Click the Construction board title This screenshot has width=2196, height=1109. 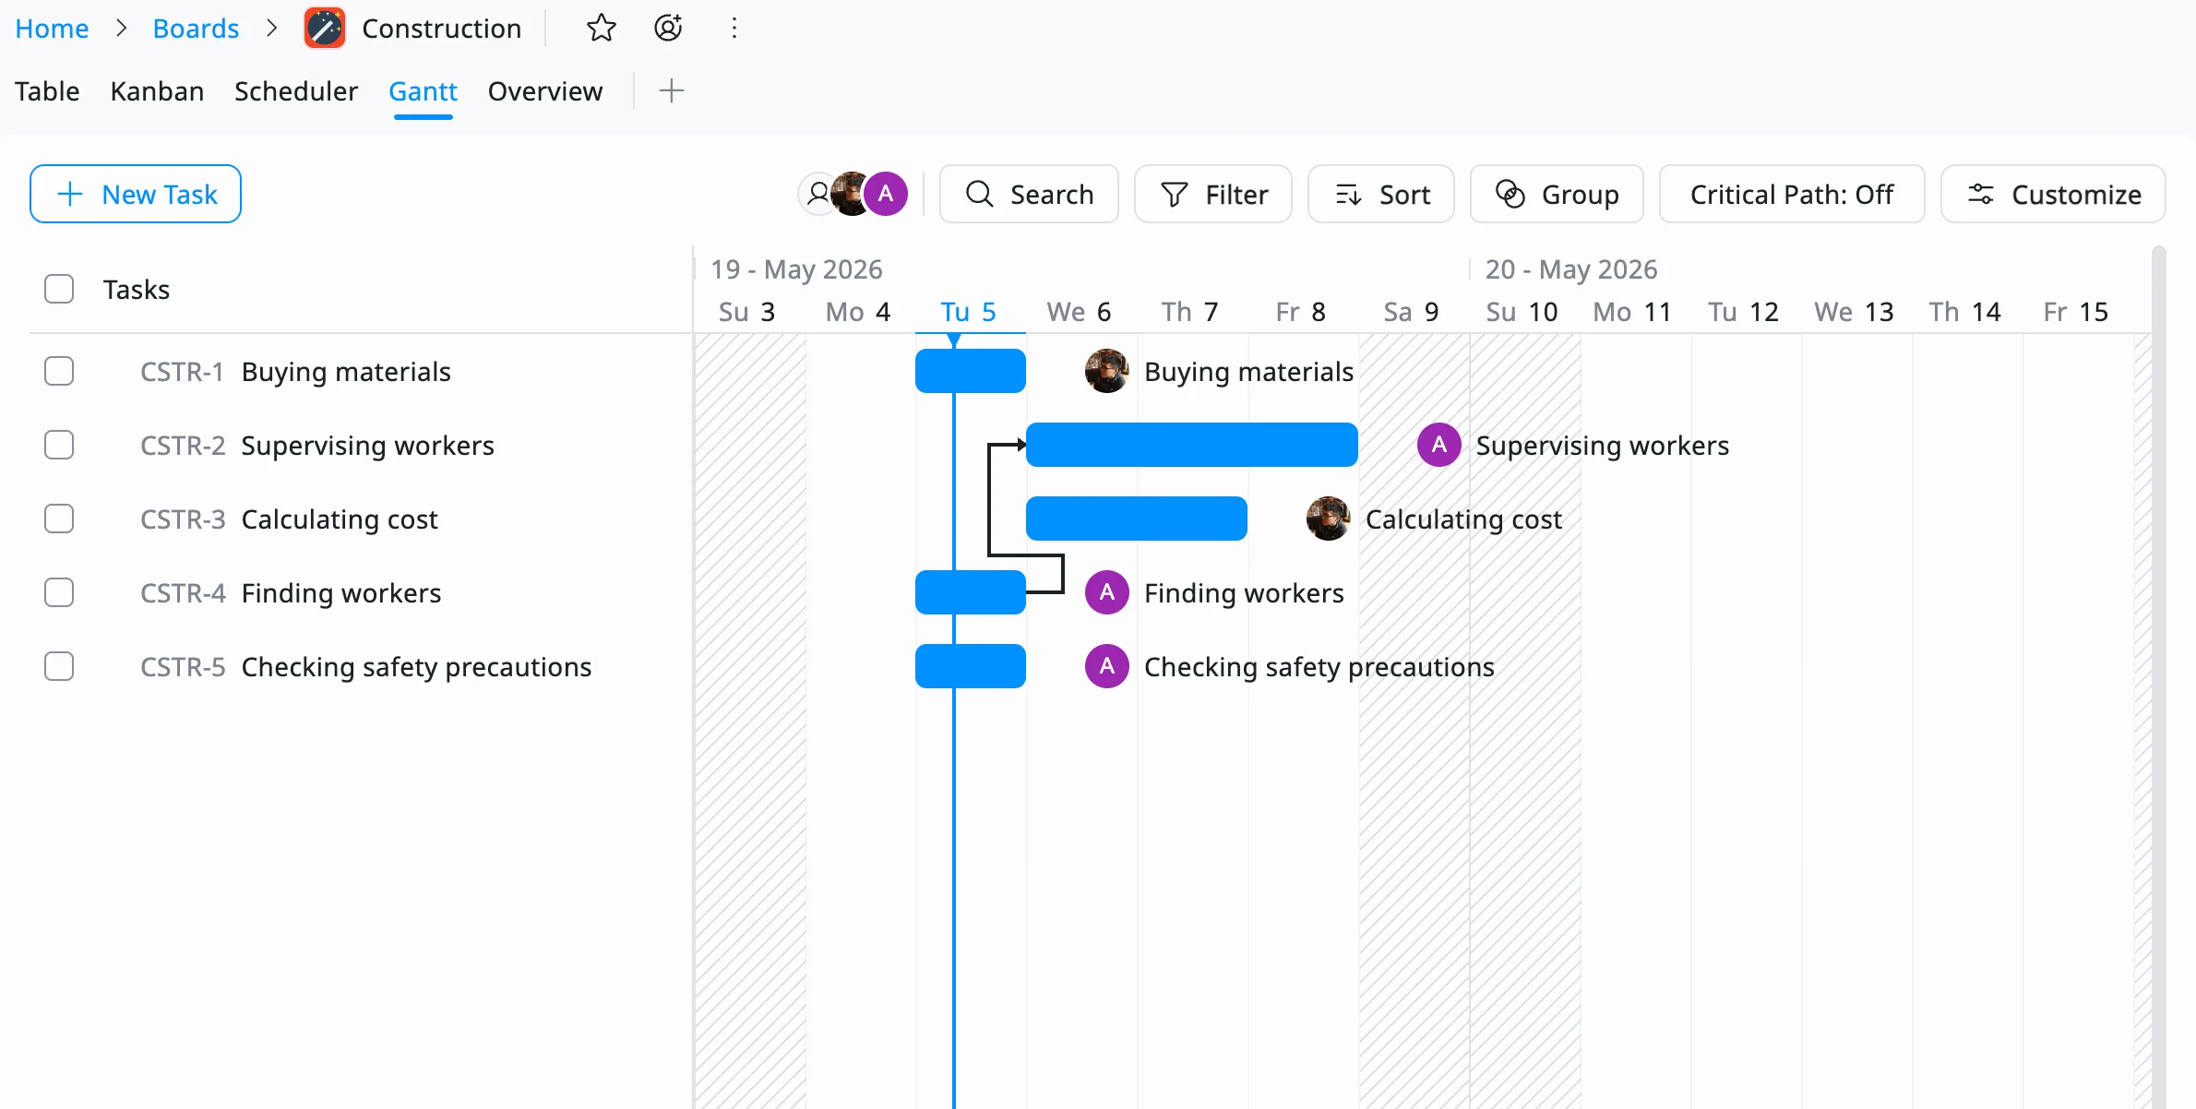441,29
